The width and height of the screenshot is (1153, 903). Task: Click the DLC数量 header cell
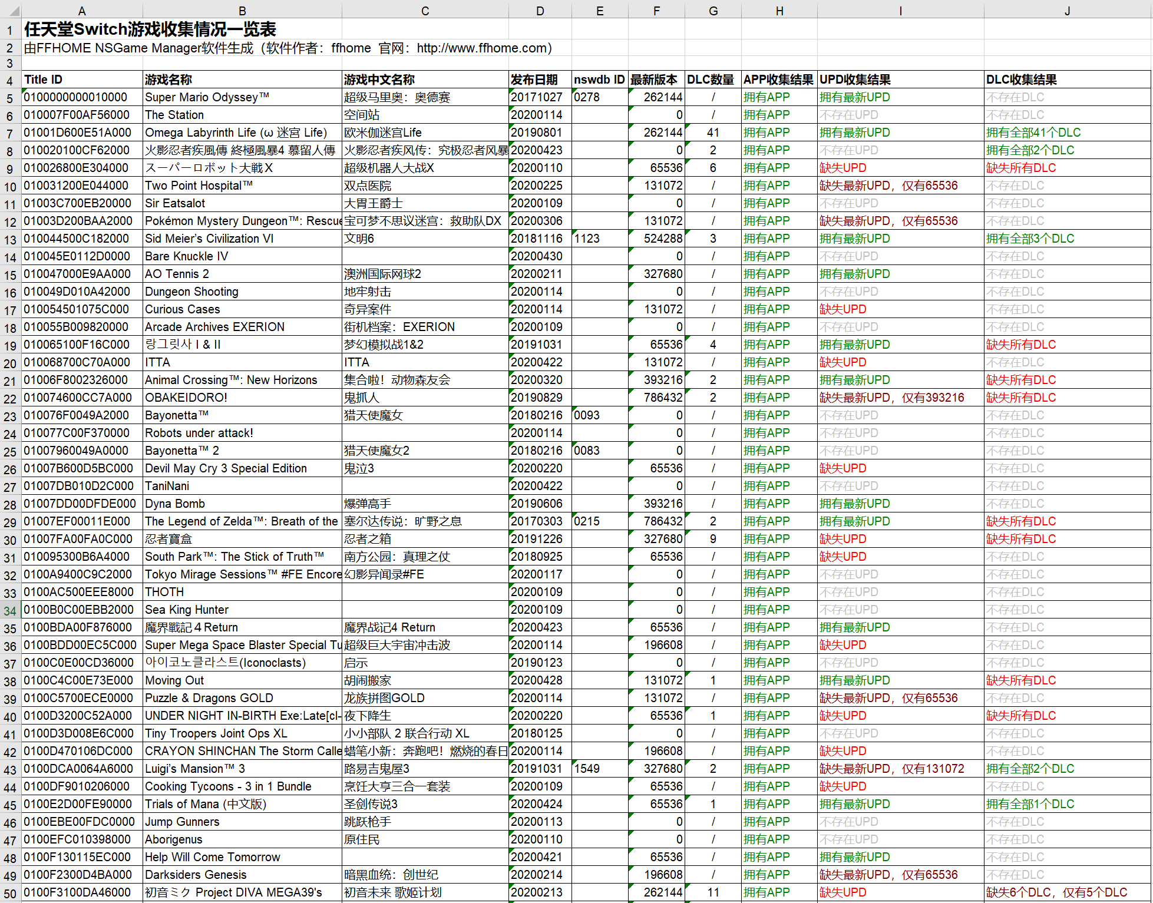click(713, 80)
